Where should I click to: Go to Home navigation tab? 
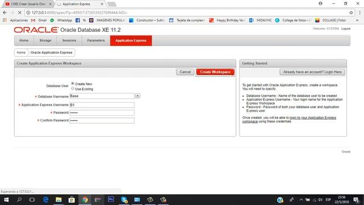pyautogui.click(x=24, y=40)
